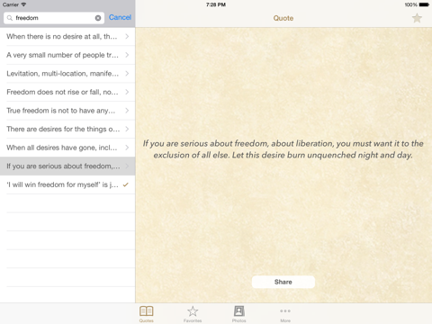Select 'When there is no desire at all' quote
This screenshot has width=432, height=324.
(67, 37)
